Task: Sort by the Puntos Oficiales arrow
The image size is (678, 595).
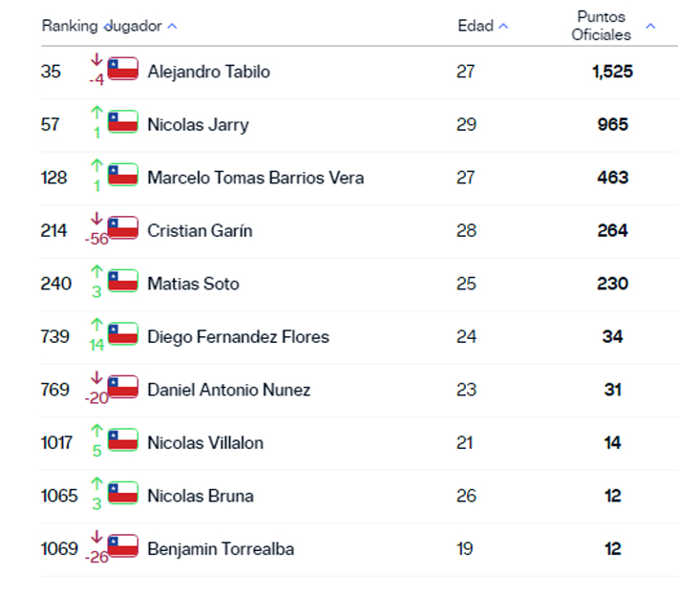Action: click(x=650, y=27)
